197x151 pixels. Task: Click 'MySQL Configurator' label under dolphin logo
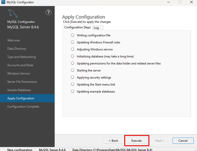pos(21,22)
